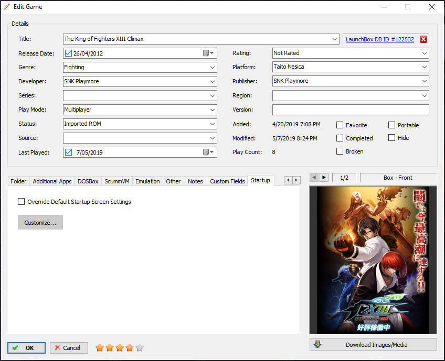Check the Portable checkbox
The height and width of the screenshot is (361, 445).
(x=391, y=125)
